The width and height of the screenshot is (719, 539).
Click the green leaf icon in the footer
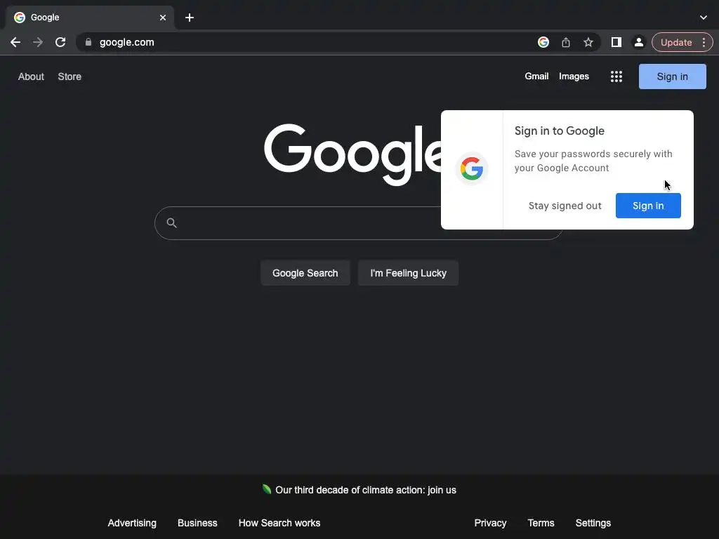click(266, 489)
